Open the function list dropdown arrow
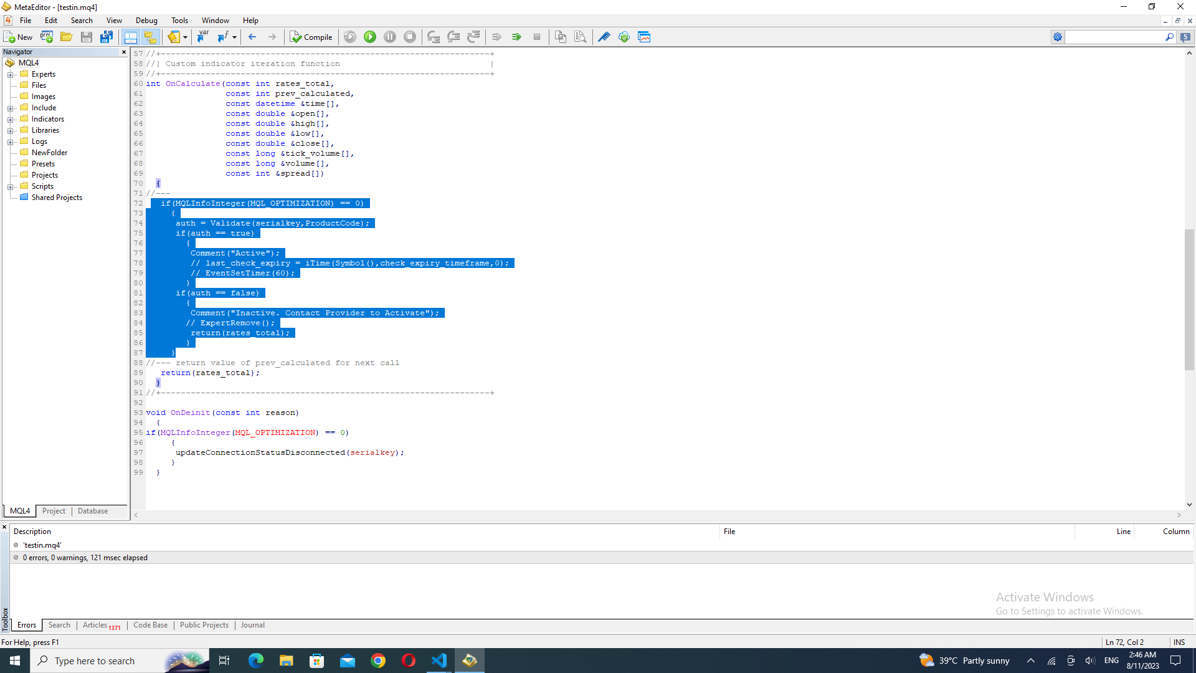The height and width of the screenshot is (673, 1196). pyautogui.click(x=234, y=37)
